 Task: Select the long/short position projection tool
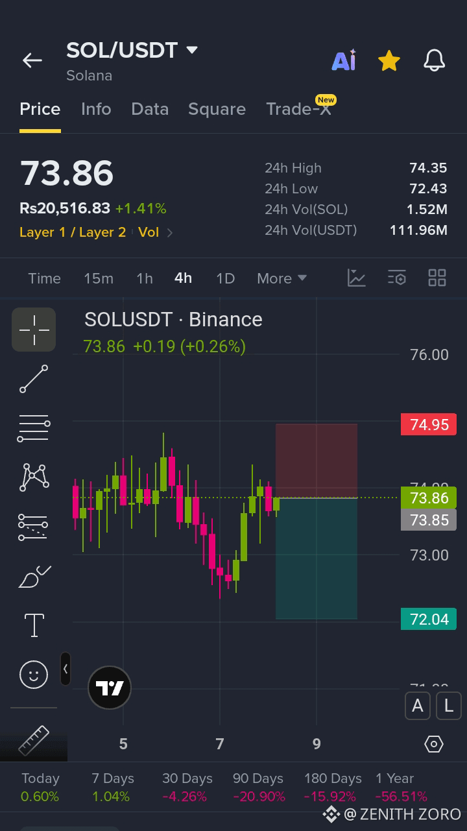tap(34, 527)
